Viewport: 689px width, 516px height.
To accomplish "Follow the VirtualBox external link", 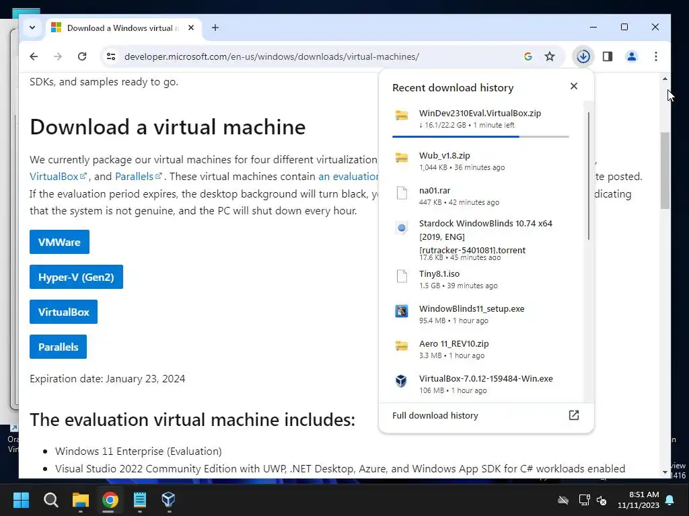I will [58, 177].
